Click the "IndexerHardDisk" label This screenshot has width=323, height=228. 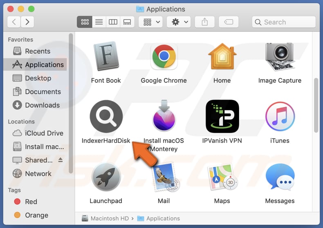point(106,140)
